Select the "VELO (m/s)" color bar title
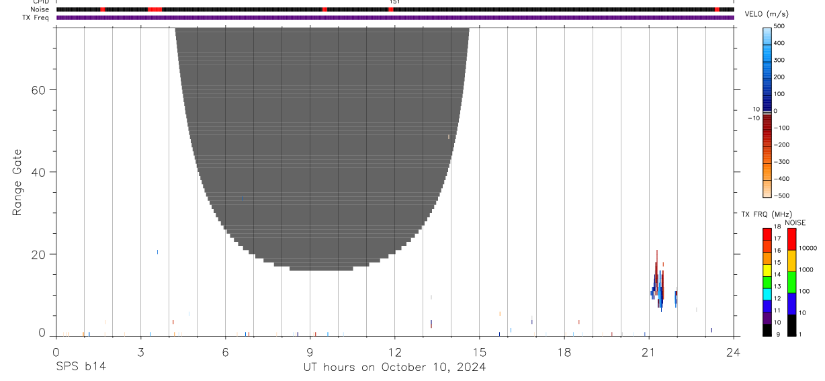This screenshot has width=825, height=381. click(767, 14)
